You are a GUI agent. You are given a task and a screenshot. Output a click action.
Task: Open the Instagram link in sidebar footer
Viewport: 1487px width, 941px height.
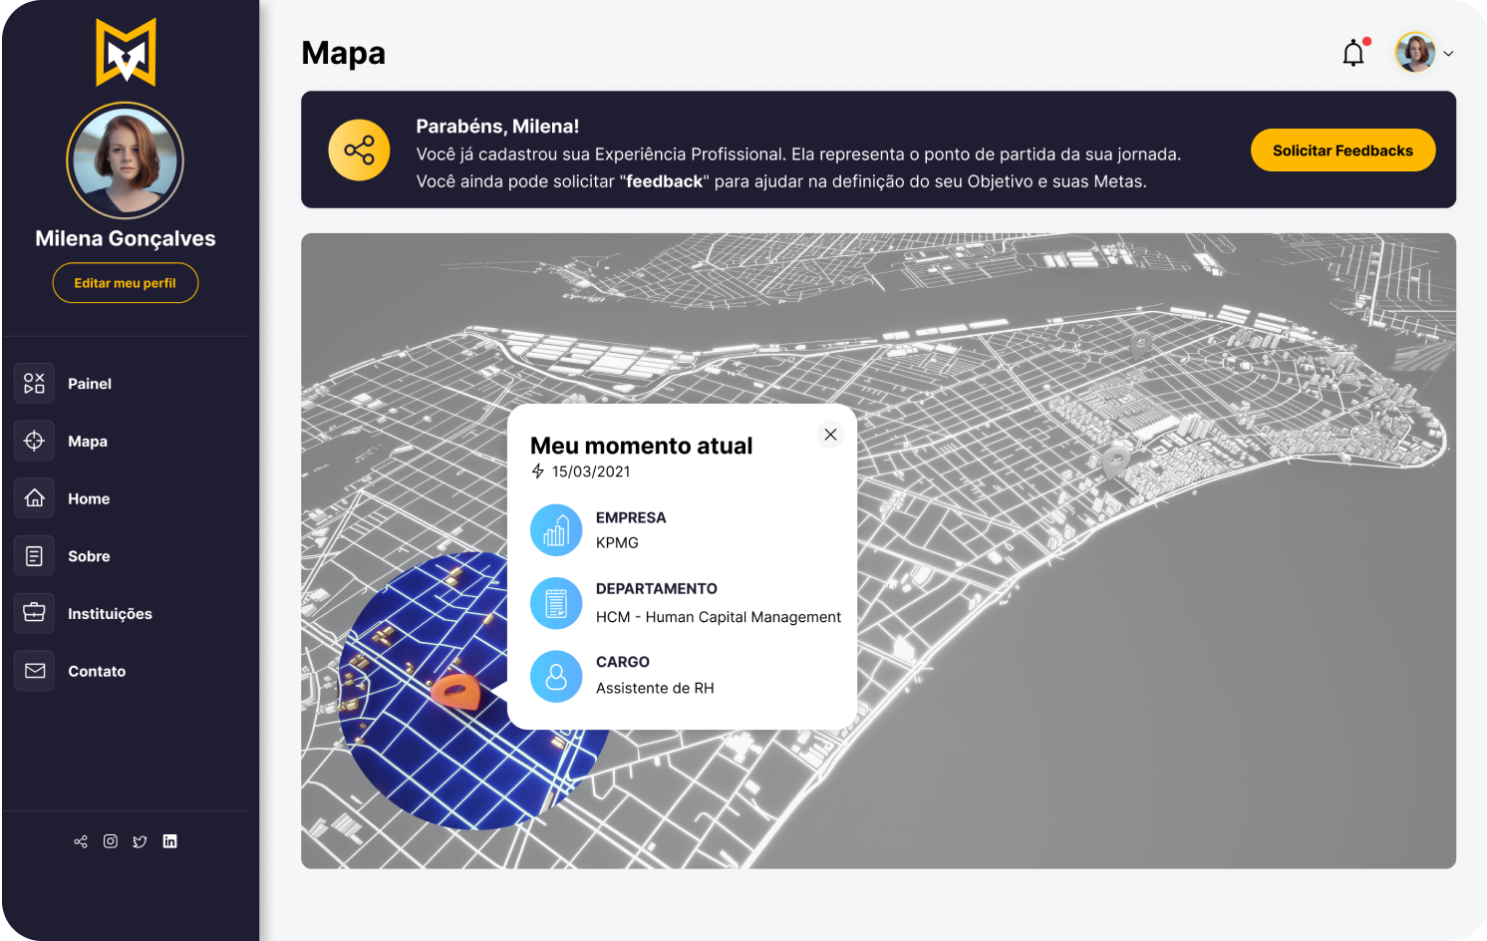click(x=111, y=841)
